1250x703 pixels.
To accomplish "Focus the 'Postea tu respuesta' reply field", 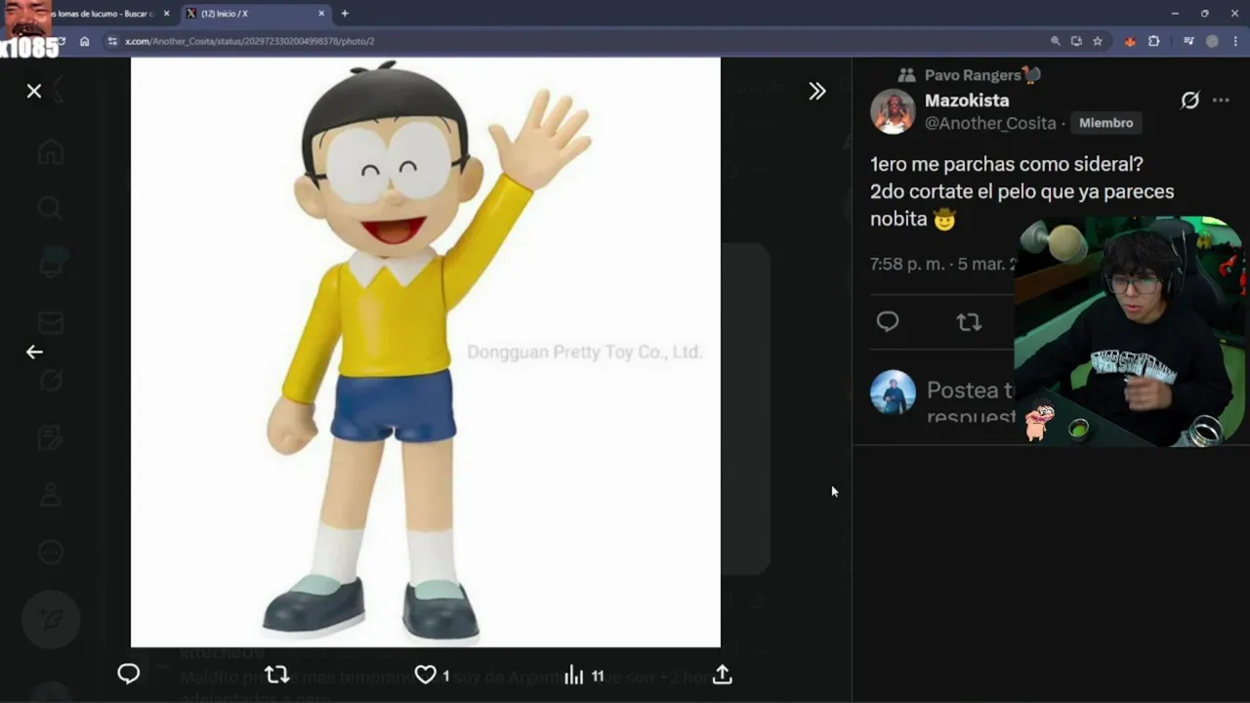I will 971,402.
